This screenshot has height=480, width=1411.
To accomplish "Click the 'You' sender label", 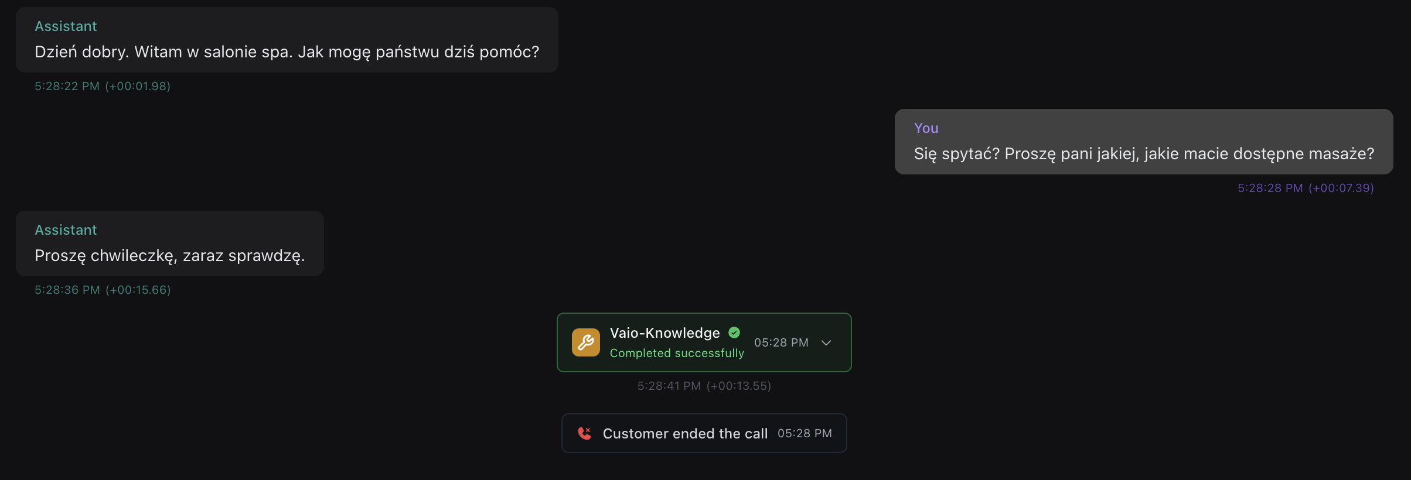I will pos(926,128).
